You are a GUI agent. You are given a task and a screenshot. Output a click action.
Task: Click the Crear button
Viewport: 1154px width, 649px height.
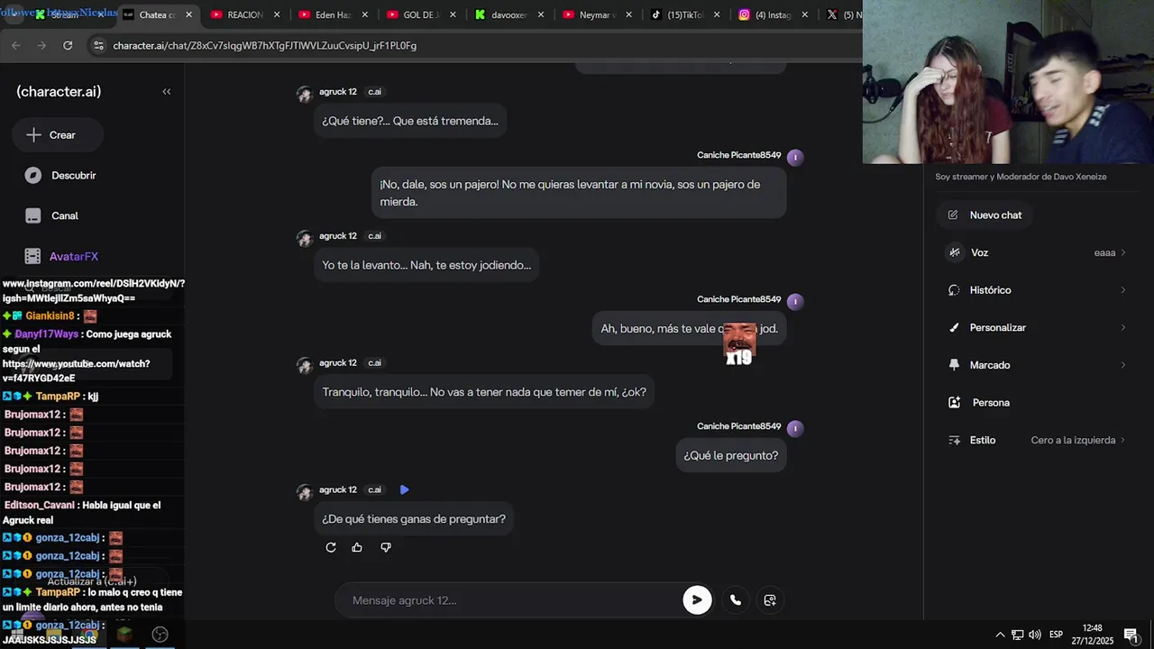tap(58, 135)
